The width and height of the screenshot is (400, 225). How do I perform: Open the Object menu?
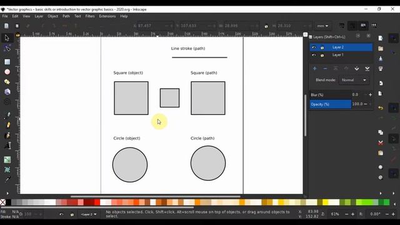point(52,16)
